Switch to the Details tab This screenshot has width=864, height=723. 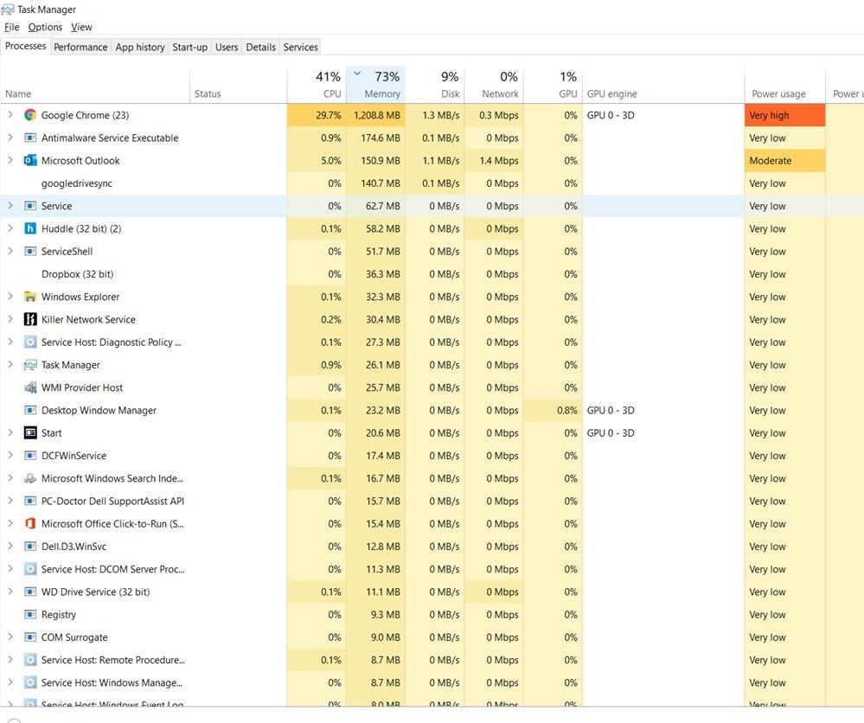(260, 47)
